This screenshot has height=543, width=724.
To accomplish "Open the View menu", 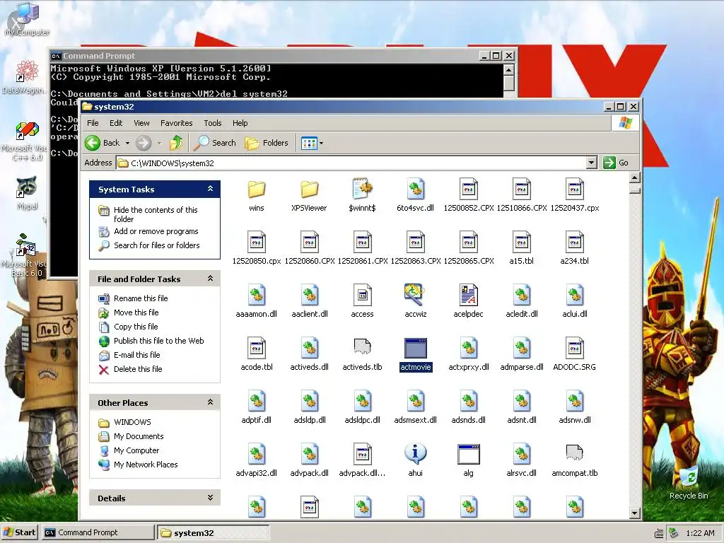I will (141, 123).
